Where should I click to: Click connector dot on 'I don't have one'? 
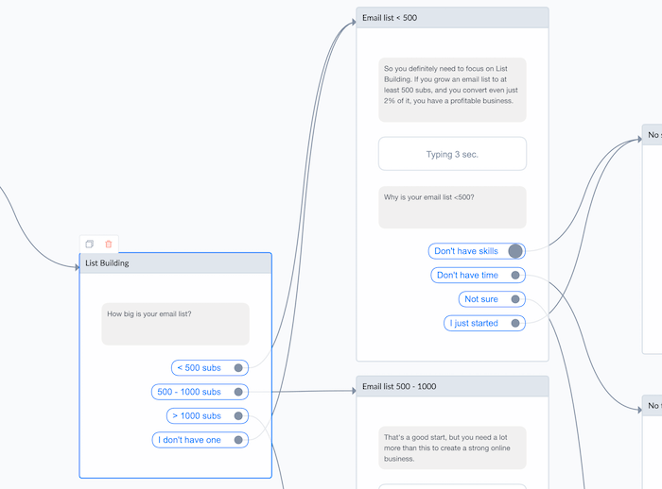tap(238, 440)
